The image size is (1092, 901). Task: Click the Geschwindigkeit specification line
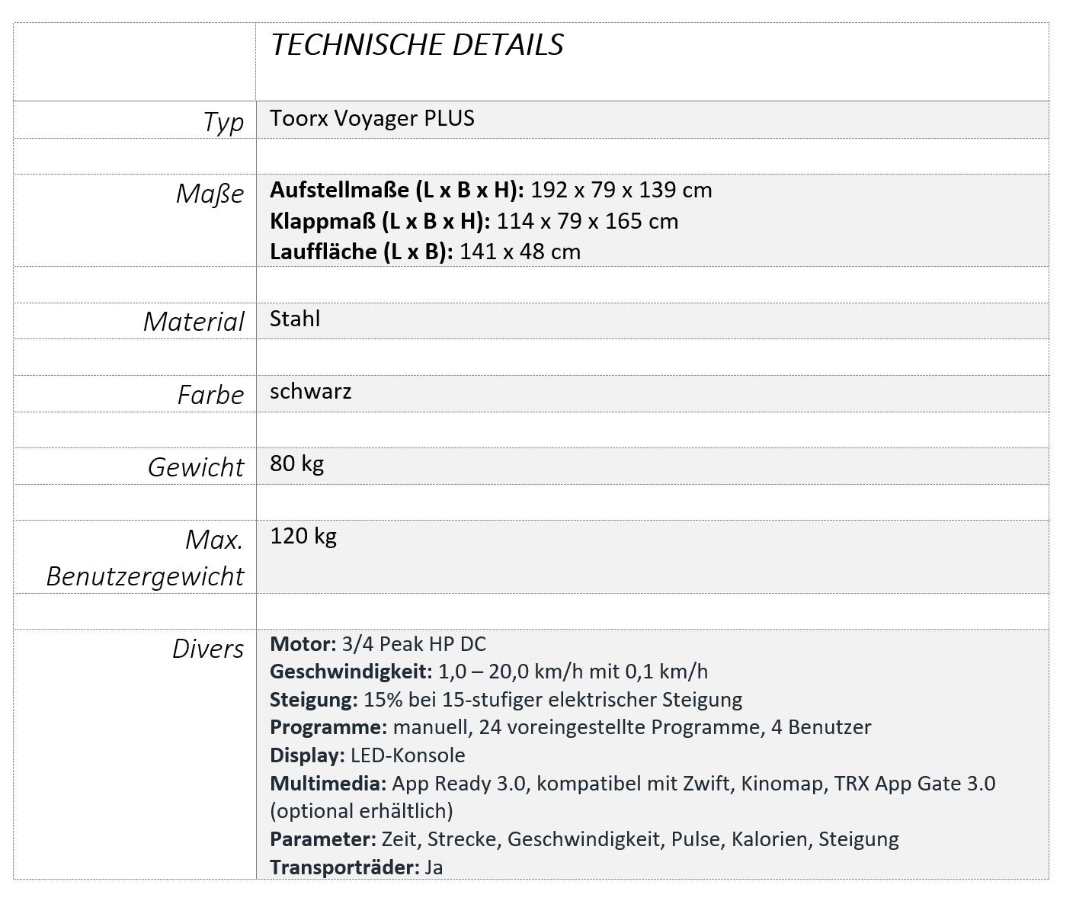pyautogui.click(x=488, y=672)
